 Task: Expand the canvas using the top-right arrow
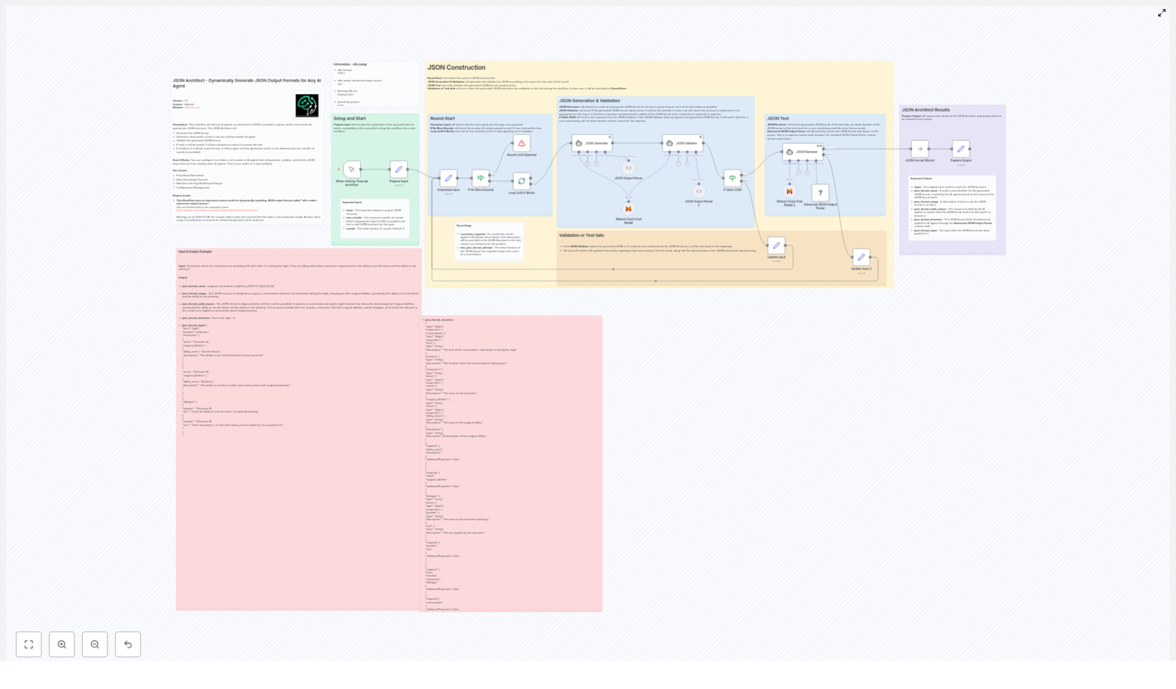click(1163, 12)
